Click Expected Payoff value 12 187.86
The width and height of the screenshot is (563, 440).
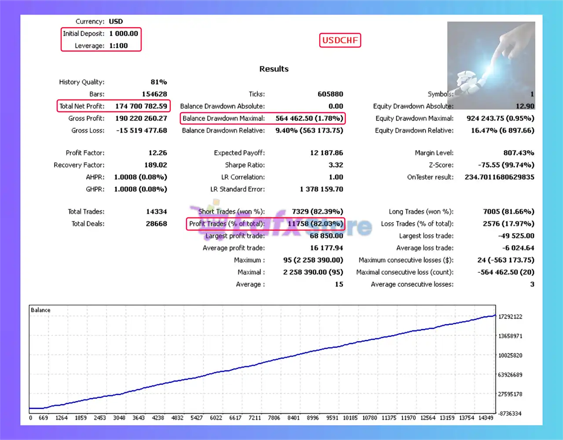[x=326, y=153]
